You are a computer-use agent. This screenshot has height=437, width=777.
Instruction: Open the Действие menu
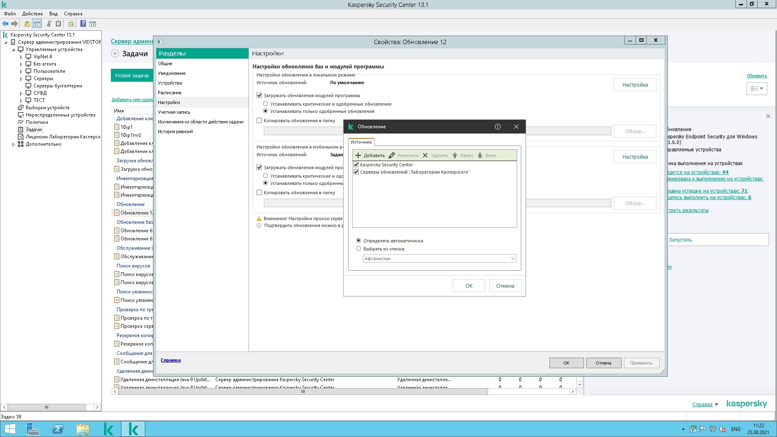pyautogui.click(x=32, y=14)
